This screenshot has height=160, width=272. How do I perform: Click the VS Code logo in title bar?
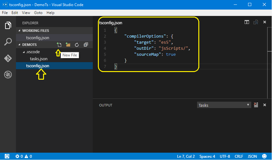tap(5, 4)
